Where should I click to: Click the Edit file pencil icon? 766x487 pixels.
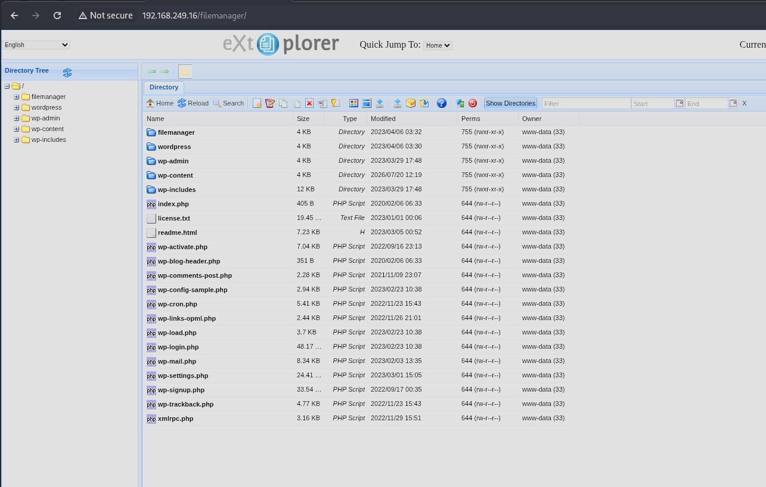[270, 103]
